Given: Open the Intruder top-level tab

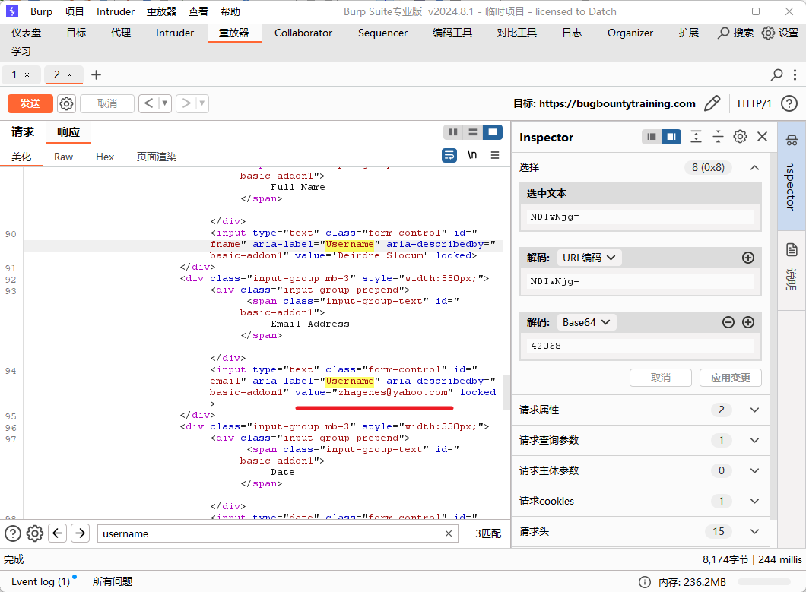Looking at the screenshot, I should [175, 33].
